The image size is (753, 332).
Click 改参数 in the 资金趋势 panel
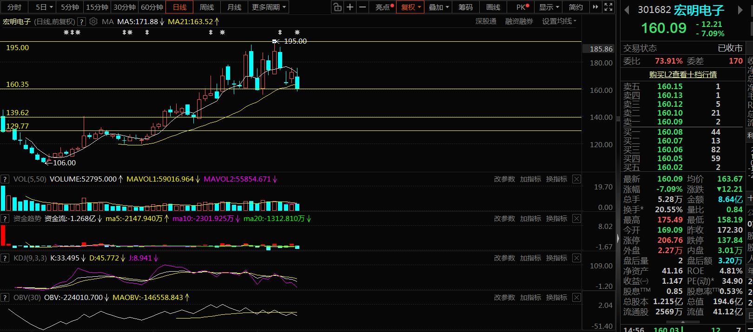click(x=504, y=219)
